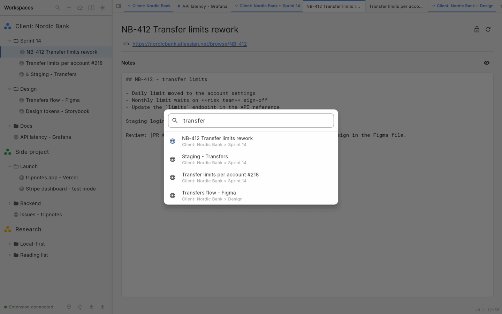Select the Client: Nordic Bank :: Design tab group
The image size is (502, 314).
point(463,6)
